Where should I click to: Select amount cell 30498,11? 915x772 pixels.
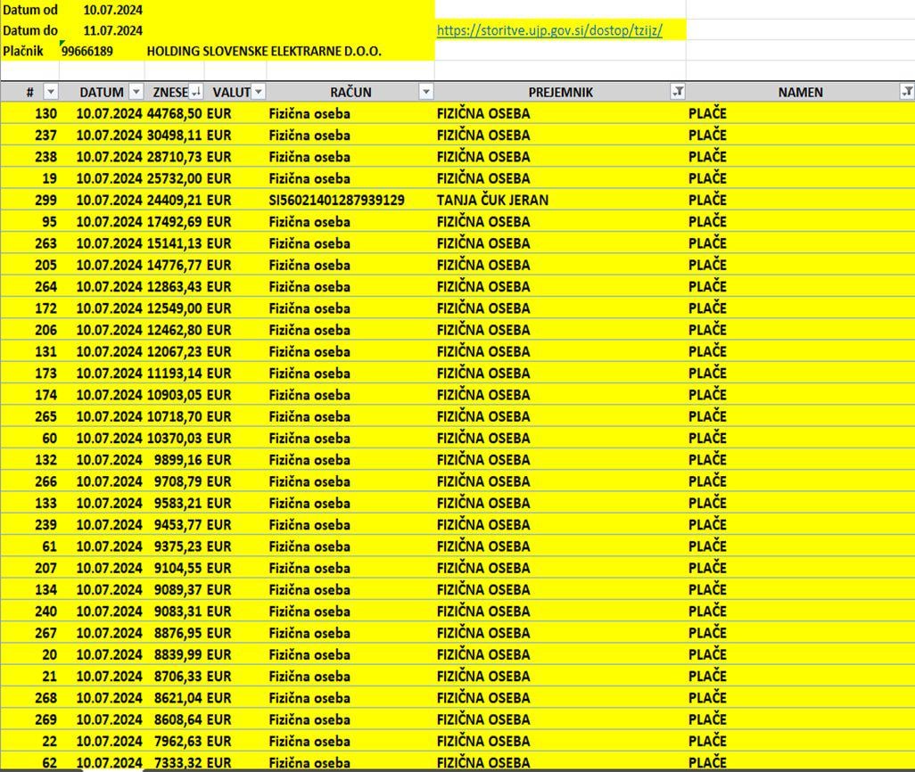(x=174, y=136)
